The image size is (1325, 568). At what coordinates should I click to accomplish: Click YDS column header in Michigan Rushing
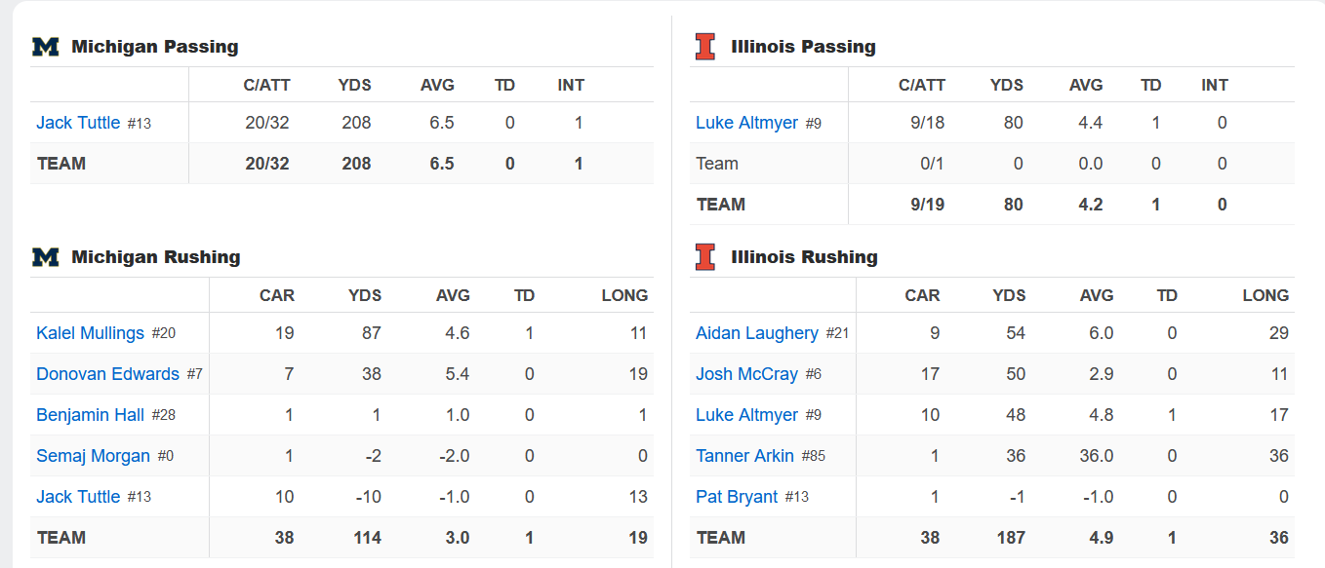(x=364, y=295)
